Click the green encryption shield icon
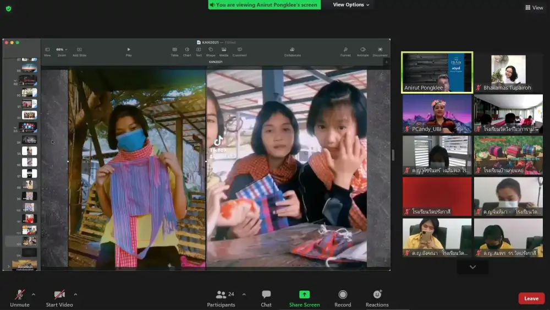This screenshot has height=310, width=550. coord(8,8)
